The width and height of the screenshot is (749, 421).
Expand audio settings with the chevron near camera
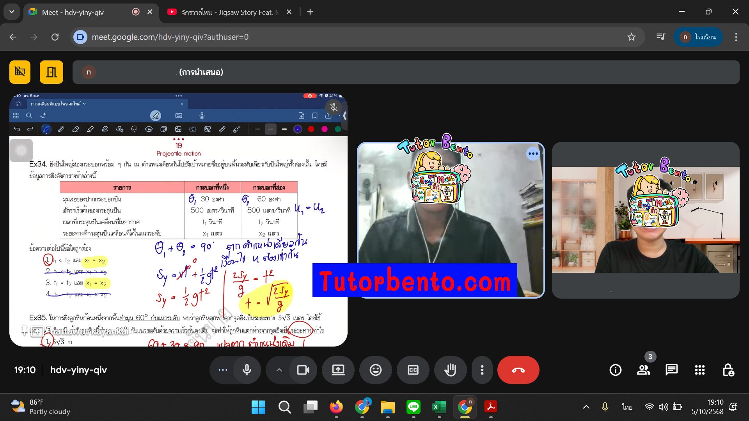[279, 370]
